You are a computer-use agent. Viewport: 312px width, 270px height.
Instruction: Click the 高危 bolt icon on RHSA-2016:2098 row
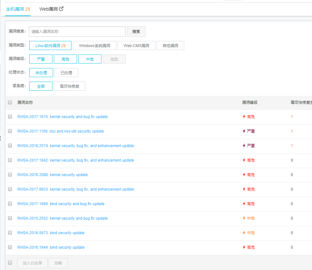(x=243, y=175)
